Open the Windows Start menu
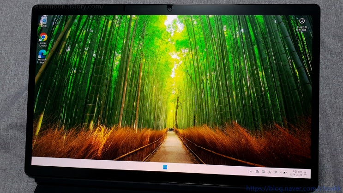This screenshot has height=193, width=343. [x=165, y=168]
